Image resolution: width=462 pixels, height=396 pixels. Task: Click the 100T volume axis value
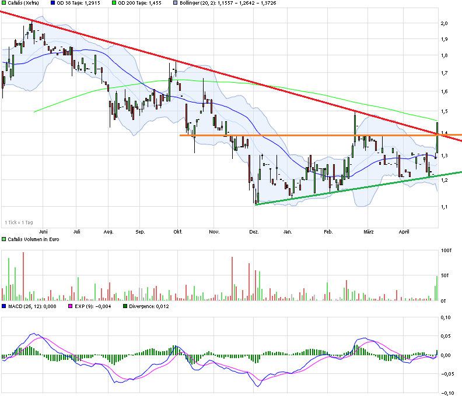coord(446,250)
